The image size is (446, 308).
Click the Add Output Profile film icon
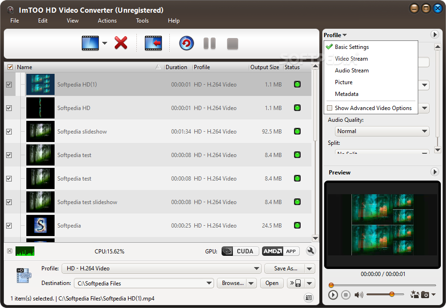(153, 43)
